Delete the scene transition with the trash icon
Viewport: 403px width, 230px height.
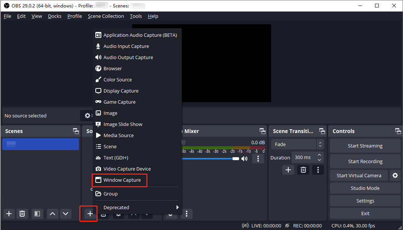tap(303, 170)
